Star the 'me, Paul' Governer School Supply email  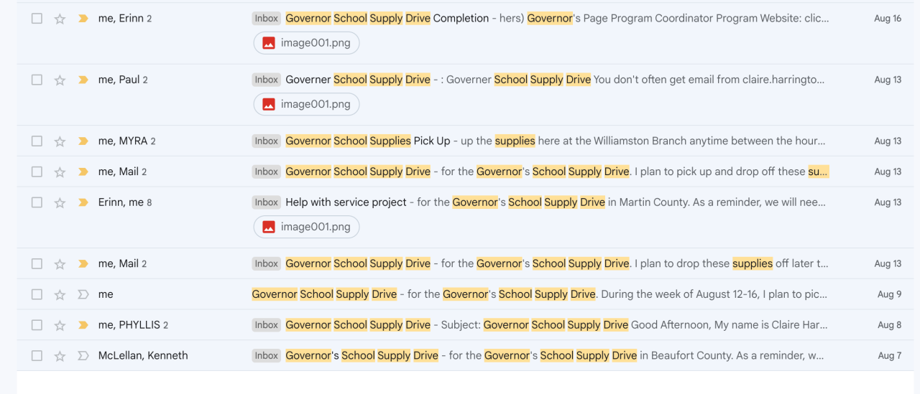coord(60,80)
